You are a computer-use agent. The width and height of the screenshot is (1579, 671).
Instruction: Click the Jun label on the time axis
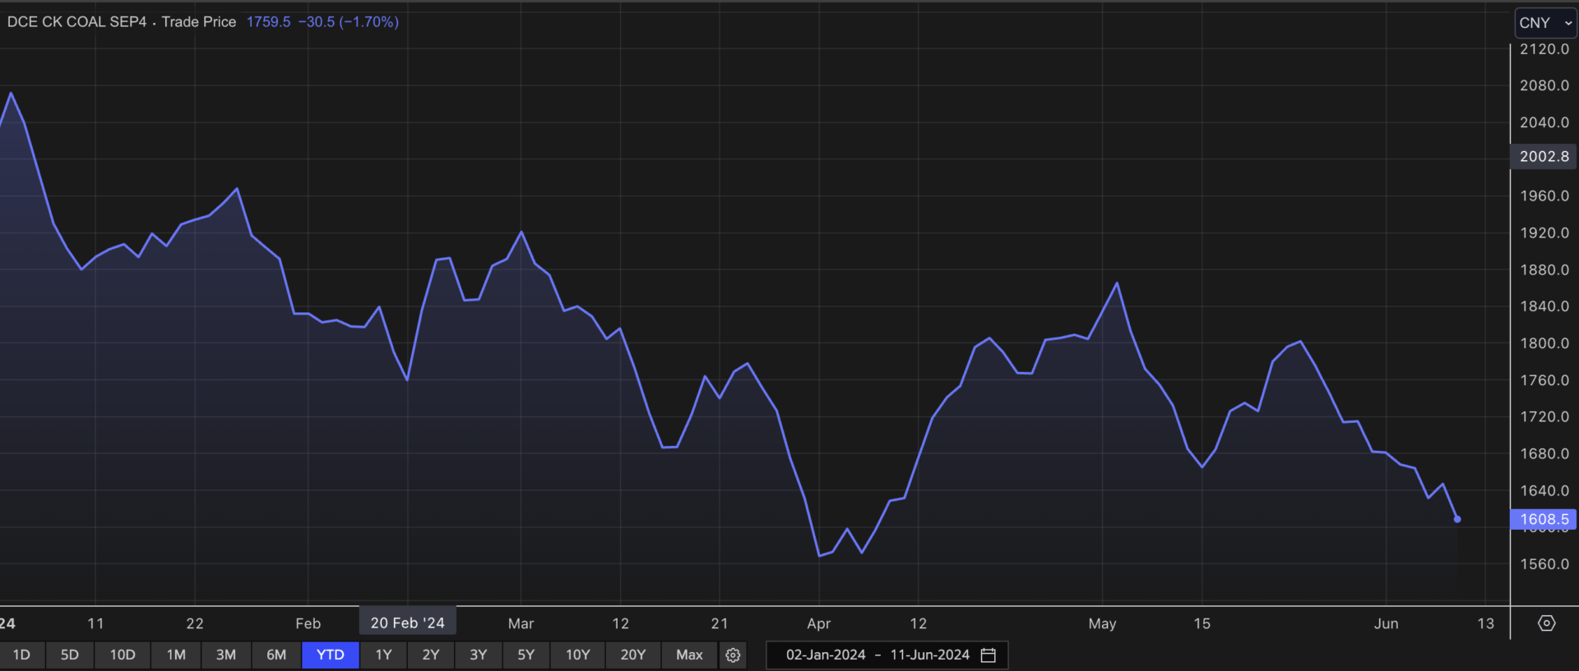(x=1386, y=623)
